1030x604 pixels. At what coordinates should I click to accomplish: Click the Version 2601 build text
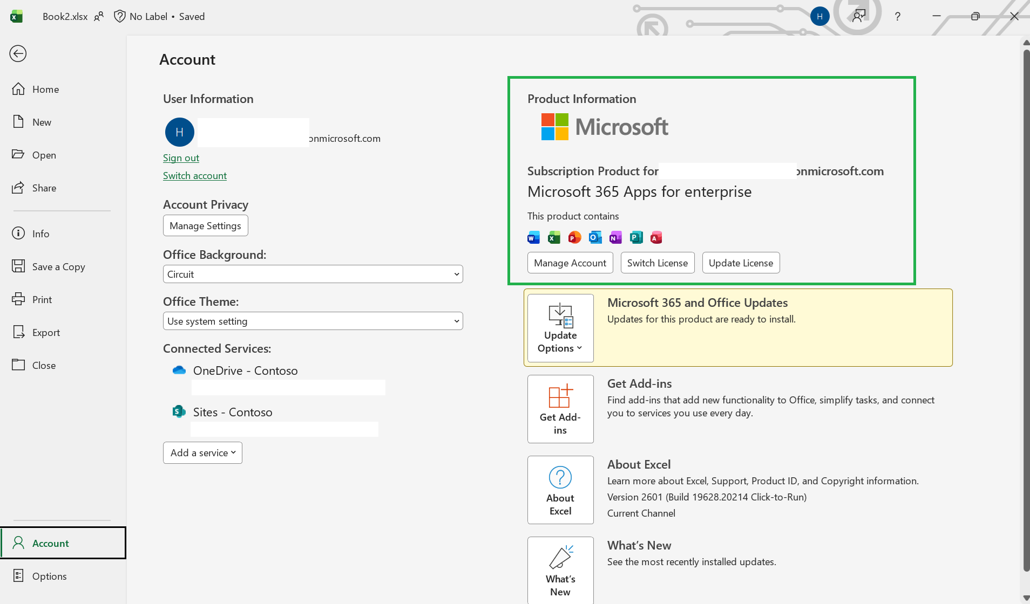tap(707, 497)
